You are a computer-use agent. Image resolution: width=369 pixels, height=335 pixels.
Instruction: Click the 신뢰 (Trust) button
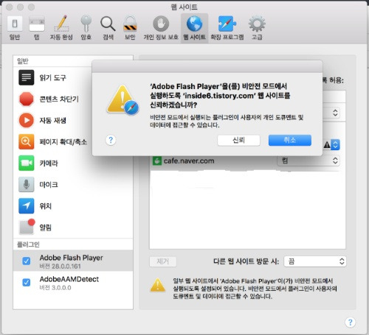tap(238, 140)
